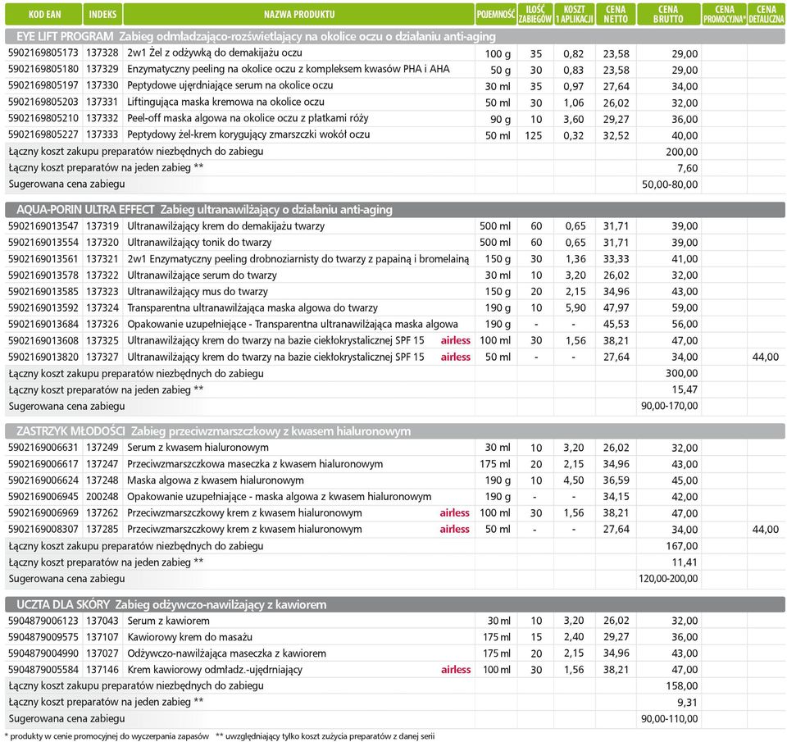787x742 pixels.
Task: Click the 11,41 cost per treatment value
Action: tap(685, 562)
